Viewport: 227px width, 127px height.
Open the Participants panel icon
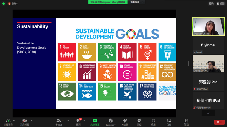coord(59,121)
